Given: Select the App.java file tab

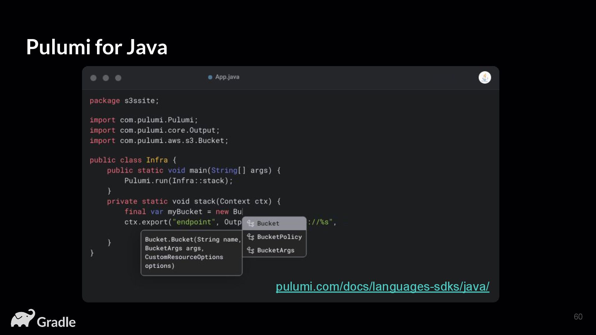Looking at the screenshot, I should point(224,77).
